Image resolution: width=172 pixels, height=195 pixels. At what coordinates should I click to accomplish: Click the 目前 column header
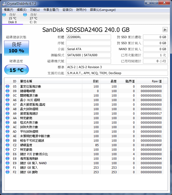coord(91,81)
